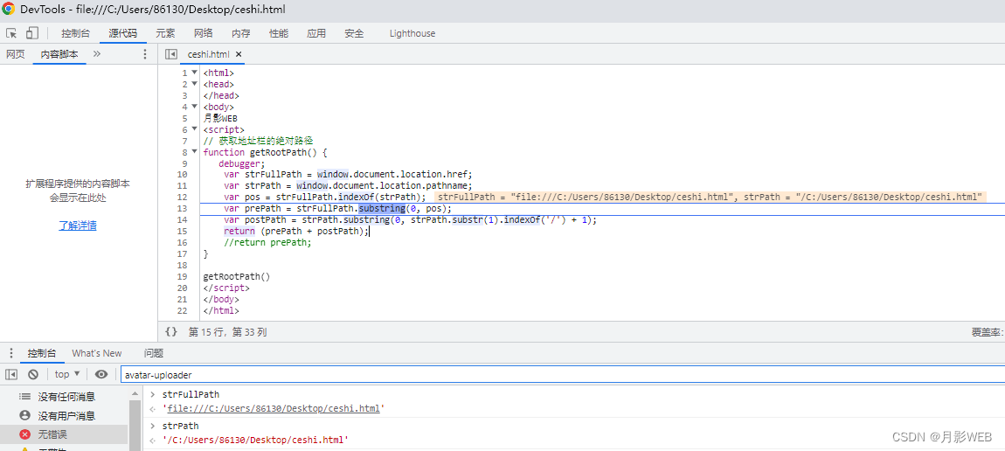
Task: Open the file:///C:/Users/86130/Desktop/ceshi.html console link
Action: tap(274, 408)
